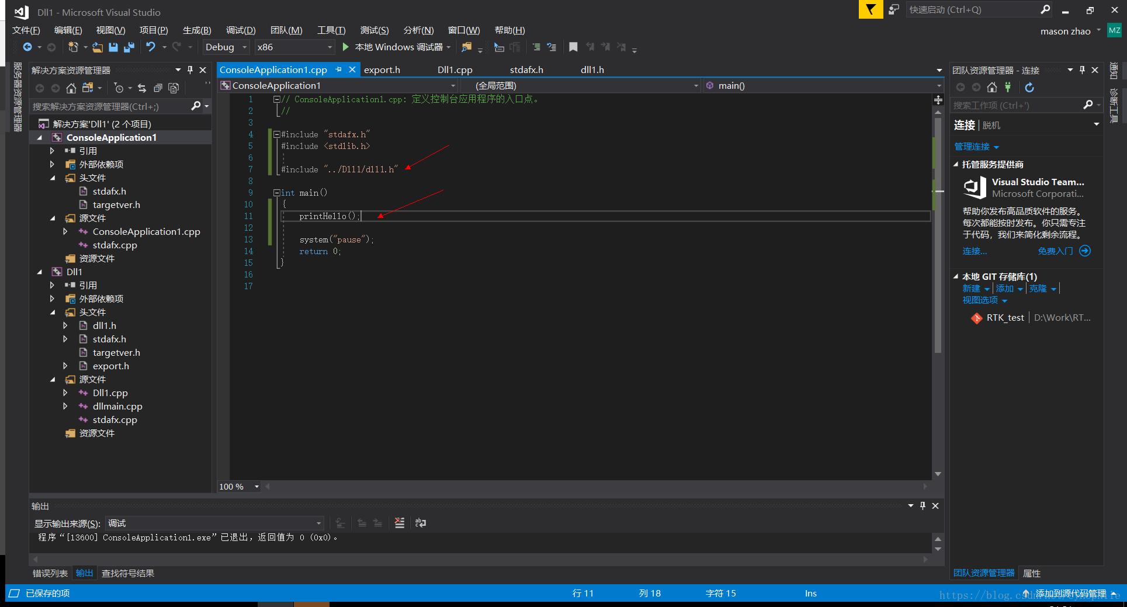Image resolution: width=1127 pixels, height=607 pixels.
Task: Select the RTK_test repository entry
Action: [1032, 318]
